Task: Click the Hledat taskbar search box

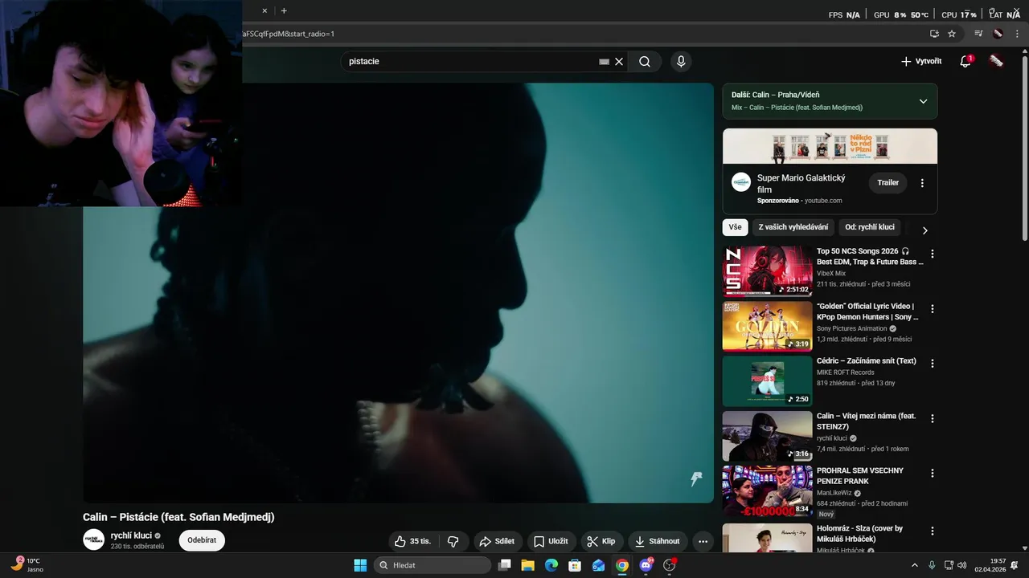Action: click(433, 565)
